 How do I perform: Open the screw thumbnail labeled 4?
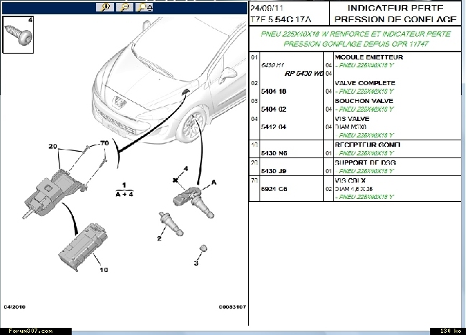tap(18, 35)
